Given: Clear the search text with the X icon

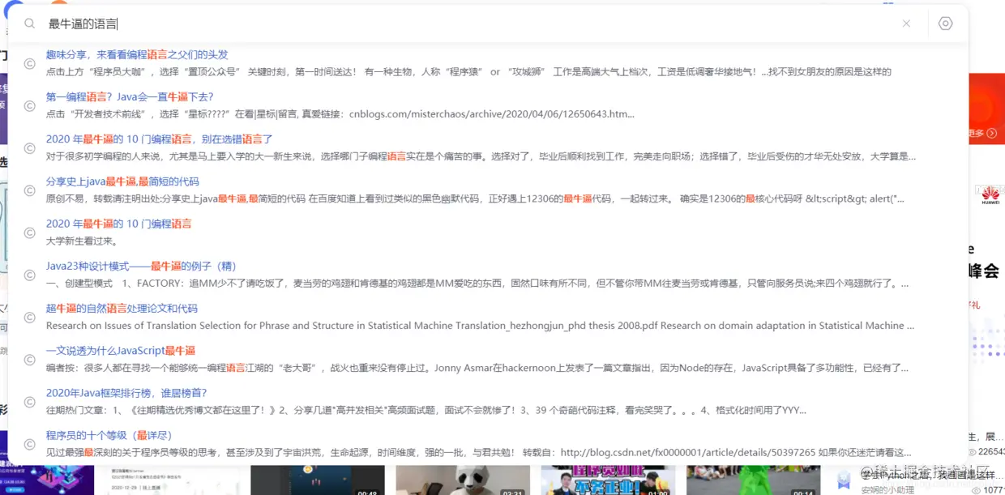Looking at the screenshot, I should [905, 23].
